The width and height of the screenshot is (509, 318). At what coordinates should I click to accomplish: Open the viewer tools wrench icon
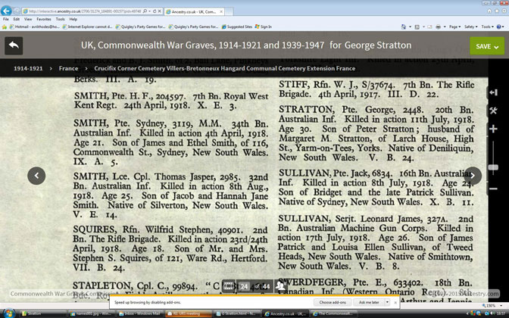(493, 111)
